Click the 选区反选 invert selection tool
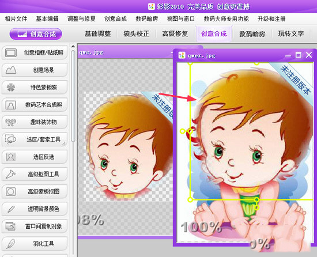317x257 pixels. tap(35, 157)
